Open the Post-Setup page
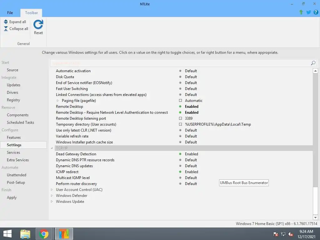 pos(16,182)
